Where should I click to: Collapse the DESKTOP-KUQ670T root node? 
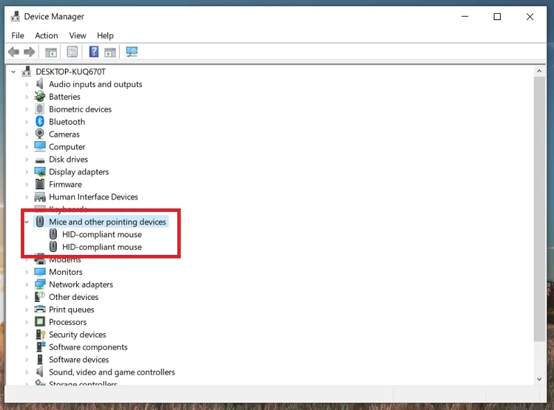(13, 72)
